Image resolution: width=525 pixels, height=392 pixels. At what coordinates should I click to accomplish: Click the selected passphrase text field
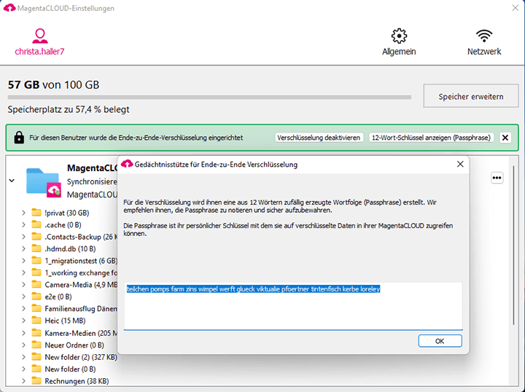(293, 306)
